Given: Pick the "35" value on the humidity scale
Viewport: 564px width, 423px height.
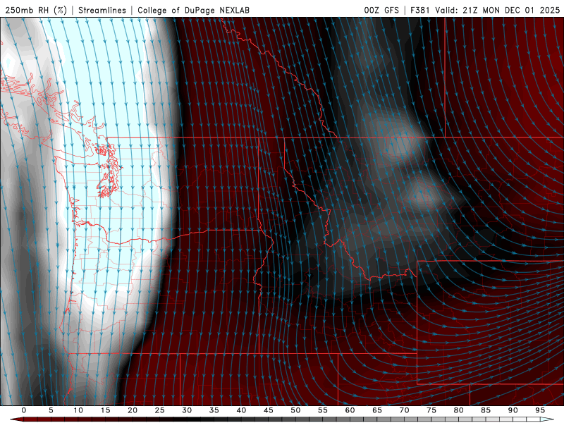Looking at the screenshot, I should (x=214, y=410).
